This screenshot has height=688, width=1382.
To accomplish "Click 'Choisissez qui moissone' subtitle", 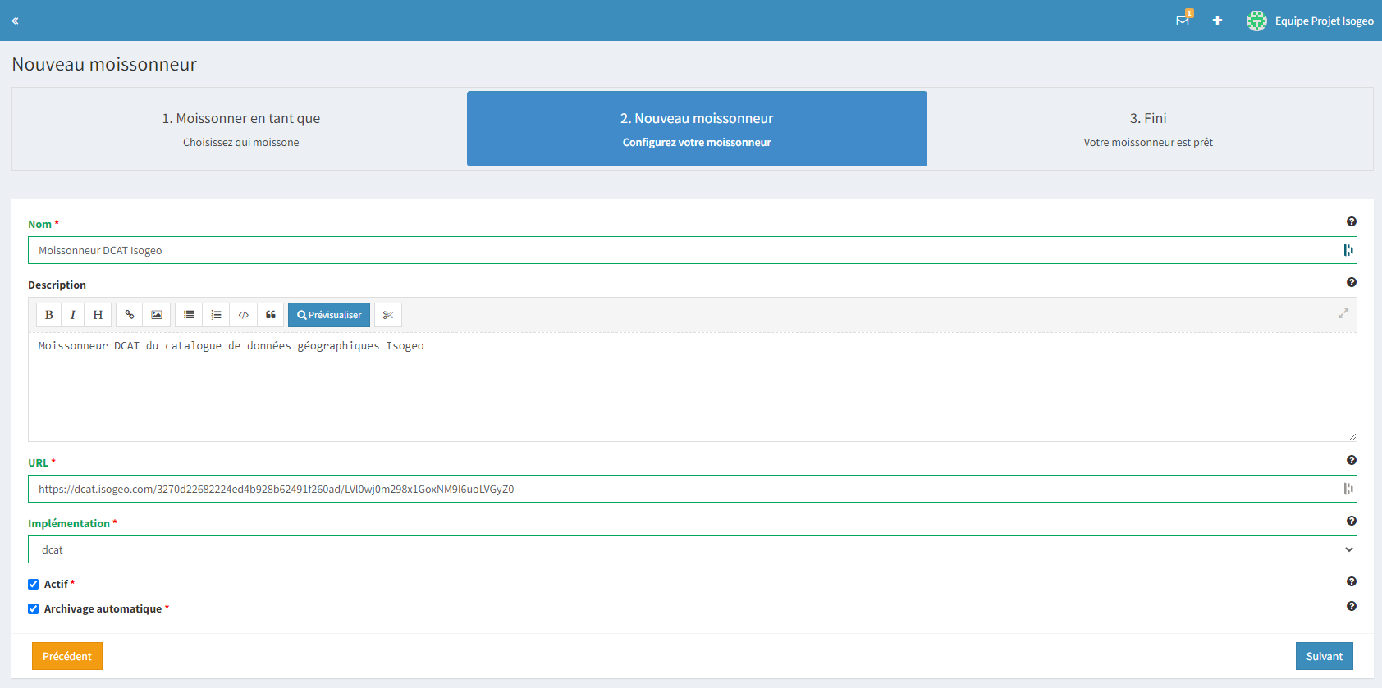I will pos(241,142).
